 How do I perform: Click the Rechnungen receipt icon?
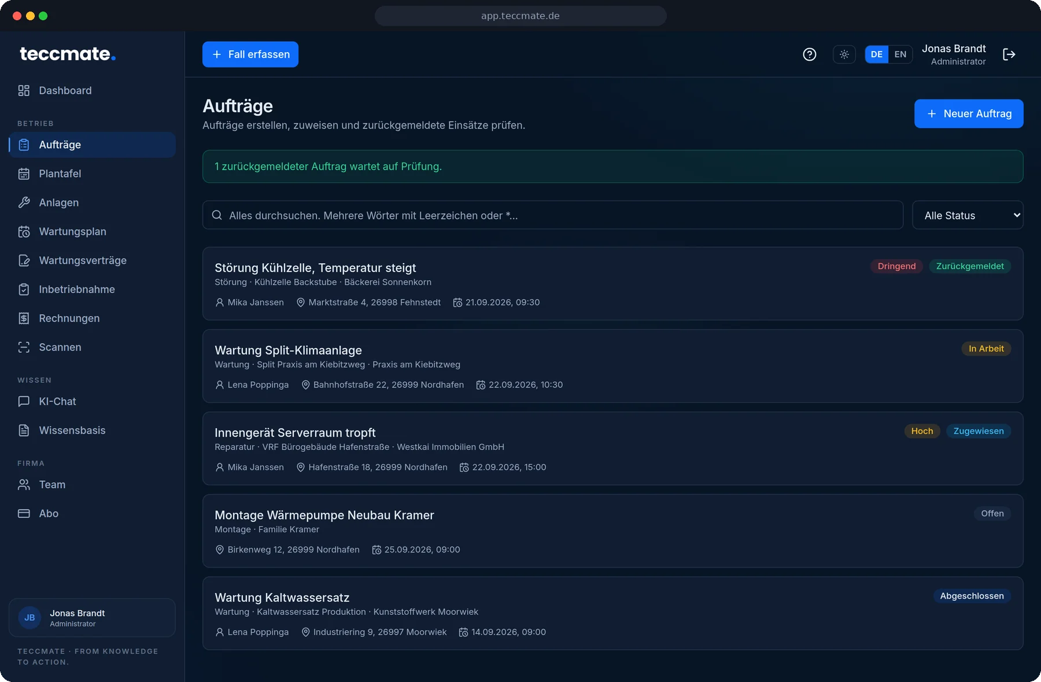(x=24, y=318)
